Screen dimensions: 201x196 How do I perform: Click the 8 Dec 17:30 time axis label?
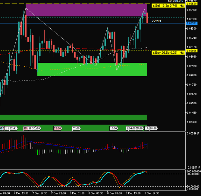(152, 193)
